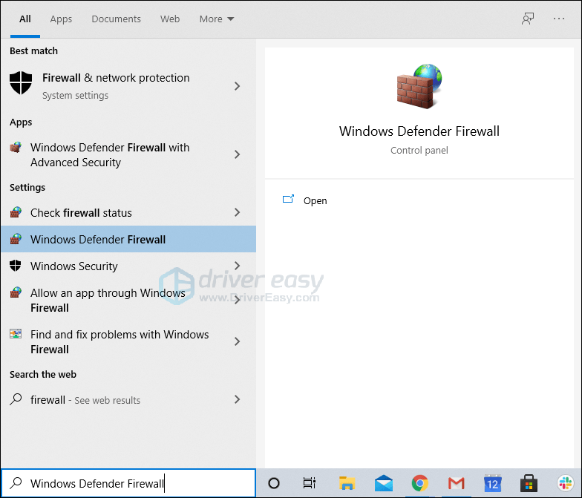Click the Windows Defender Firewall with Advanced Security icon
Viewport: 582px width, 498px height.
(16, 147)
